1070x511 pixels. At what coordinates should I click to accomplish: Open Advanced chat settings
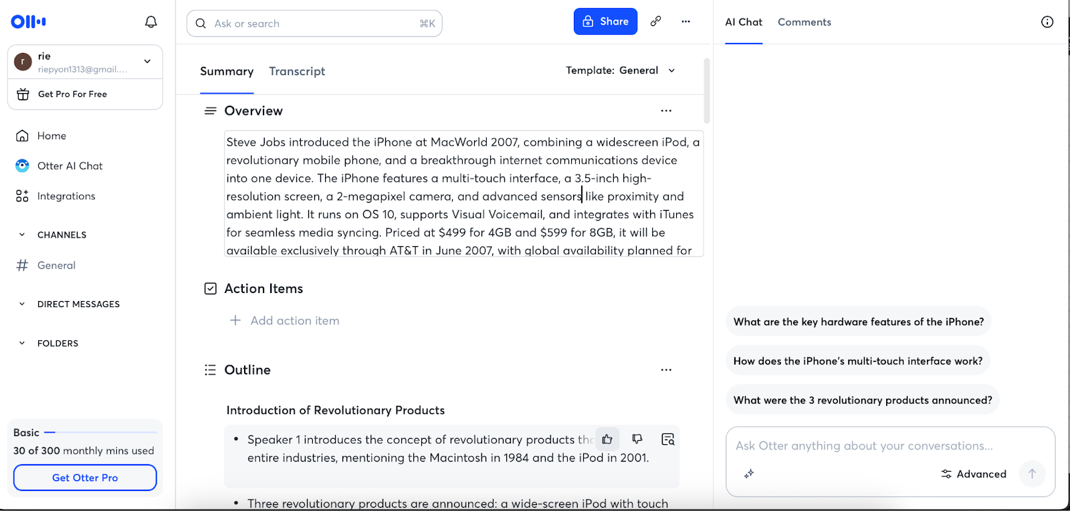[x=974, y=474]
